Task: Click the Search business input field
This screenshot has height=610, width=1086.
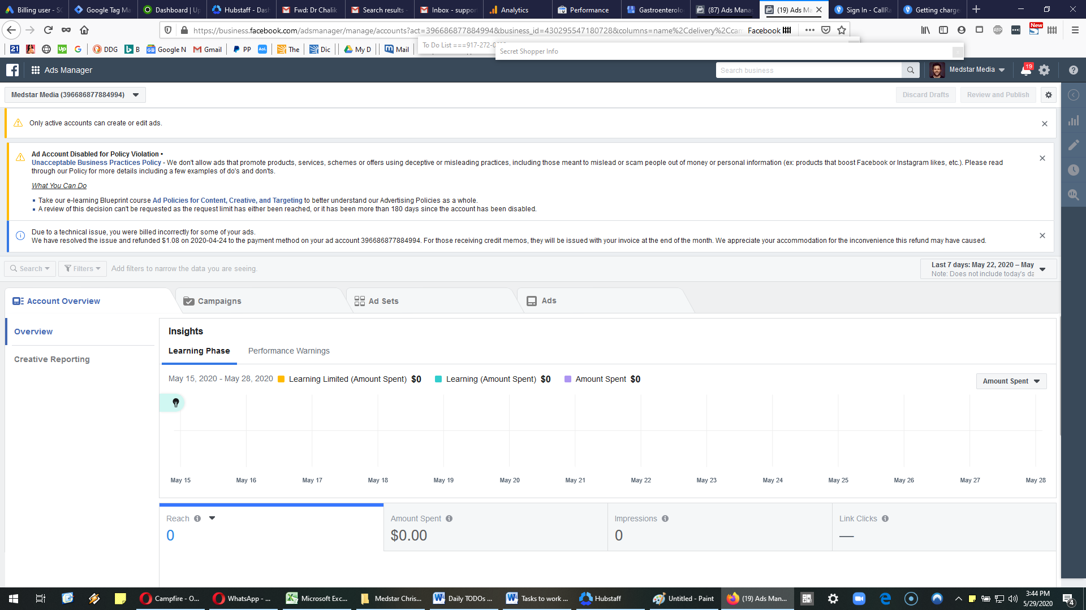Action: 809,70
